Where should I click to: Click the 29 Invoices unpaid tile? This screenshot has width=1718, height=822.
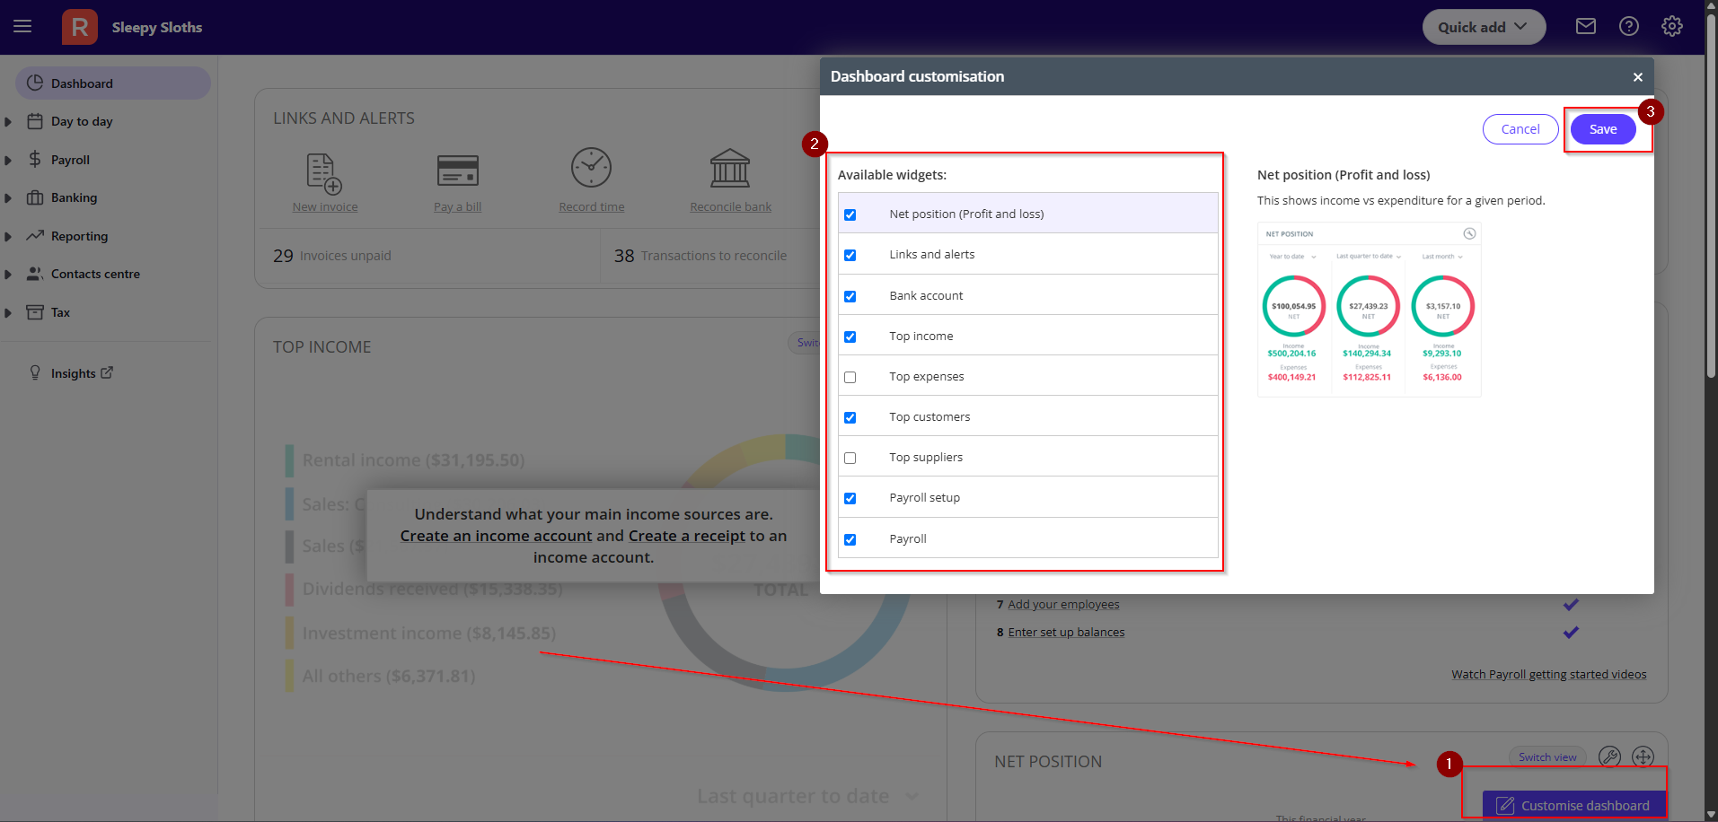[427, 256]
